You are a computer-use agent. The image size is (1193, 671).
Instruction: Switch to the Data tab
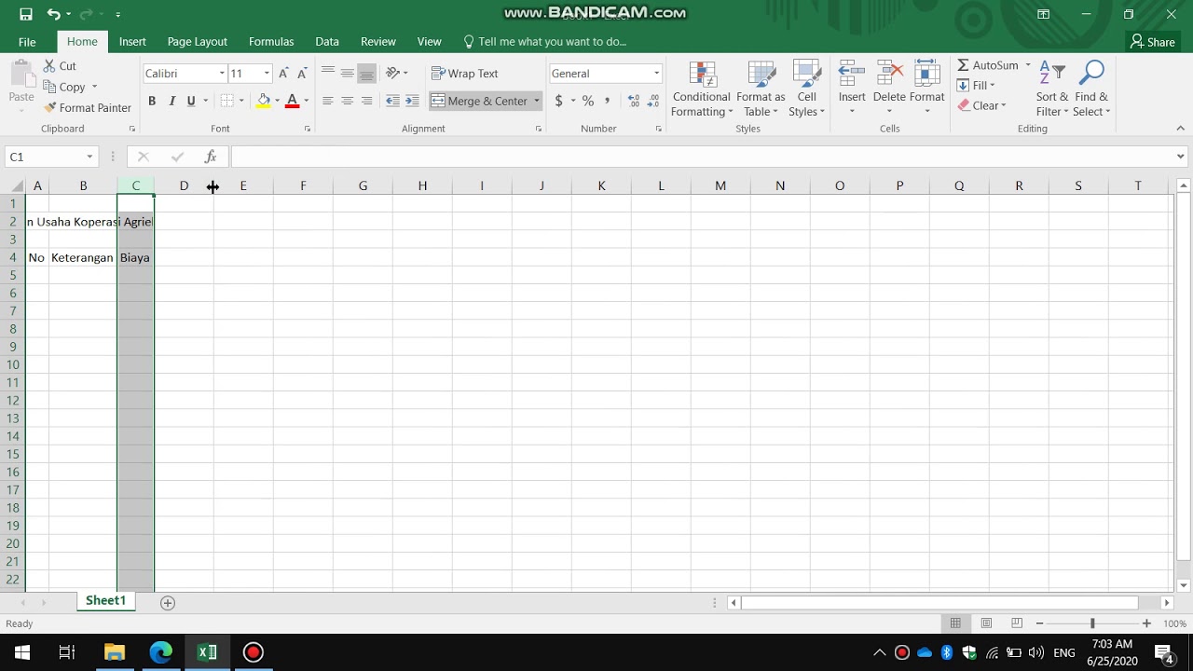click(327, 42)
